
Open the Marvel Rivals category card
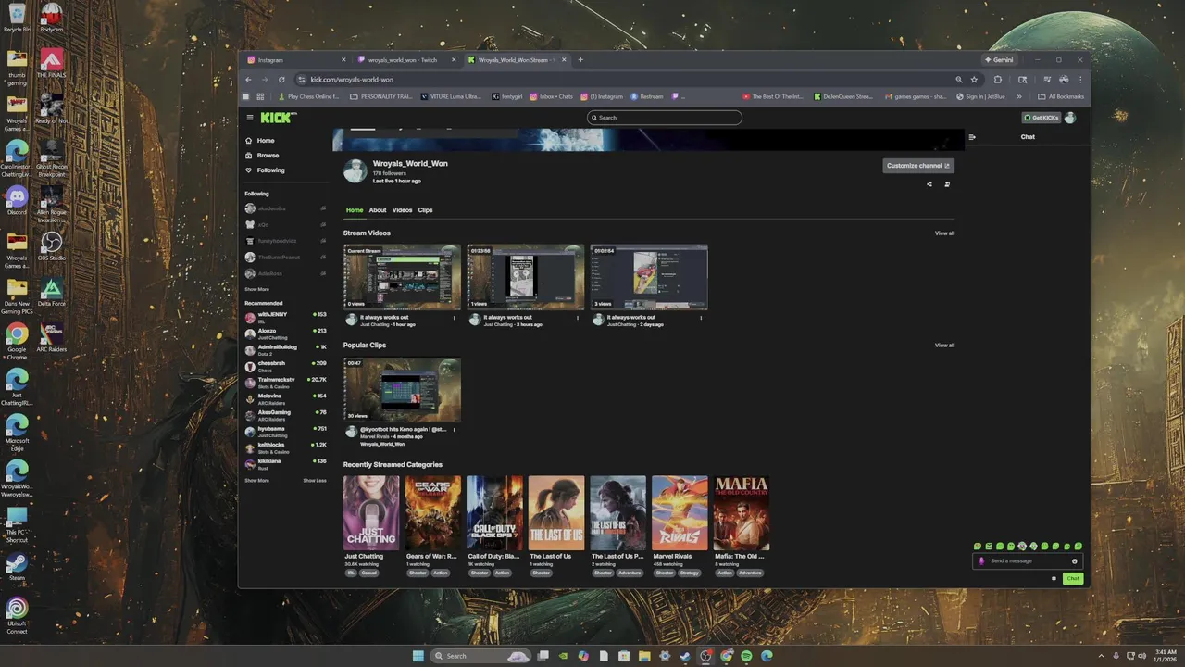click(680, 513)
